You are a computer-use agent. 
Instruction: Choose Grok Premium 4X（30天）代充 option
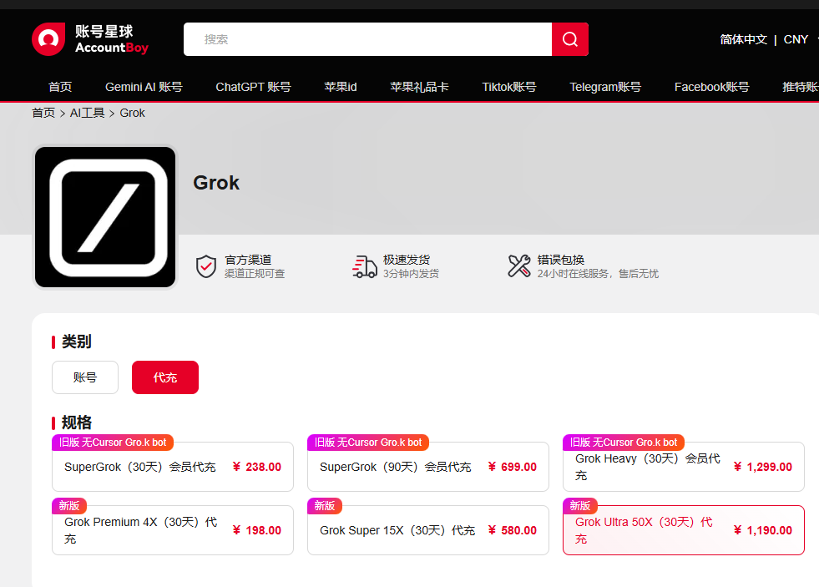(173, 530)
